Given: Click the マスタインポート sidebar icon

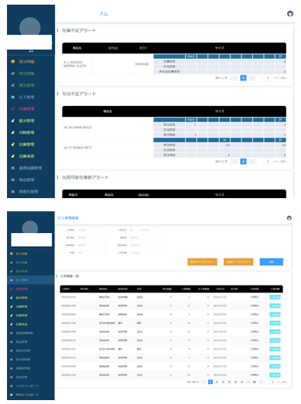Looking at the screenshot, I should click(12, 386).
